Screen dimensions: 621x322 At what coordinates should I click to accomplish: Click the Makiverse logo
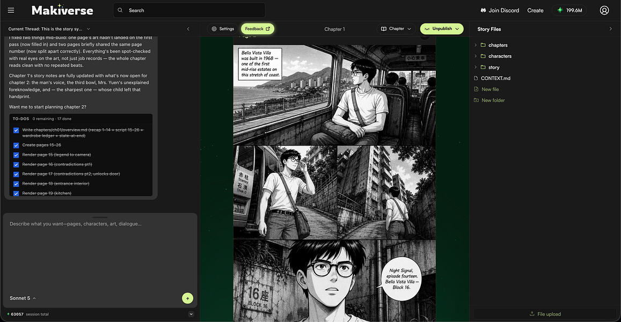pos(62,10)
